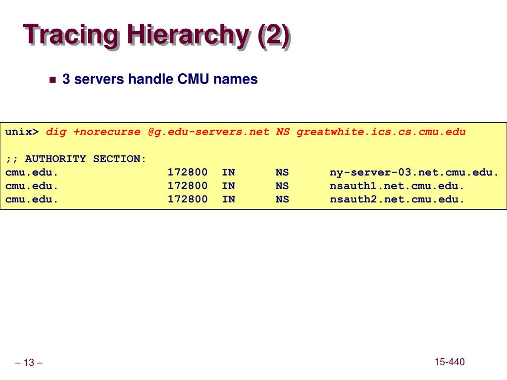
Task: Click the '@g.edu-servers.net' server argument
Action: coord(208,132)
